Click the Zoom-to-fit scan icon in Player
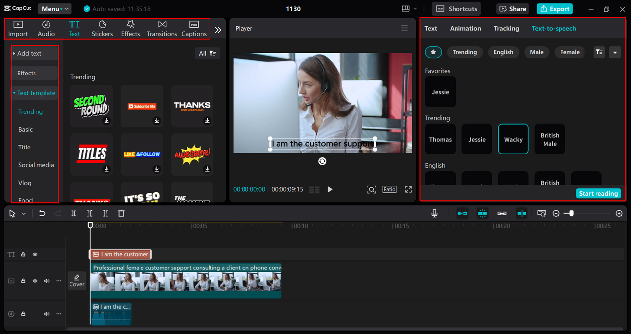Screen dimensions: 631x334 click(x=371, y=189)
